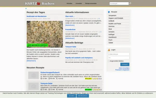Click the Login panel user icon

[x=109, y=50]
